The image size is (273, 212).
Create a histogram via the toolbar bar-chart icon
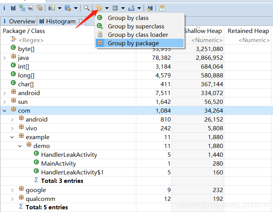(13, 8)
